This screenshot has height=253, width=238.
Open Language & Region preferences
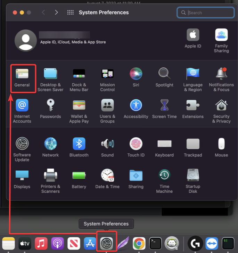(193, 80)
